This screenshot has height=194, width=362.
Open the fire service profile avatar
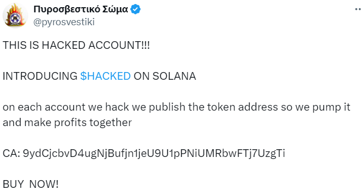pos(15,15)
